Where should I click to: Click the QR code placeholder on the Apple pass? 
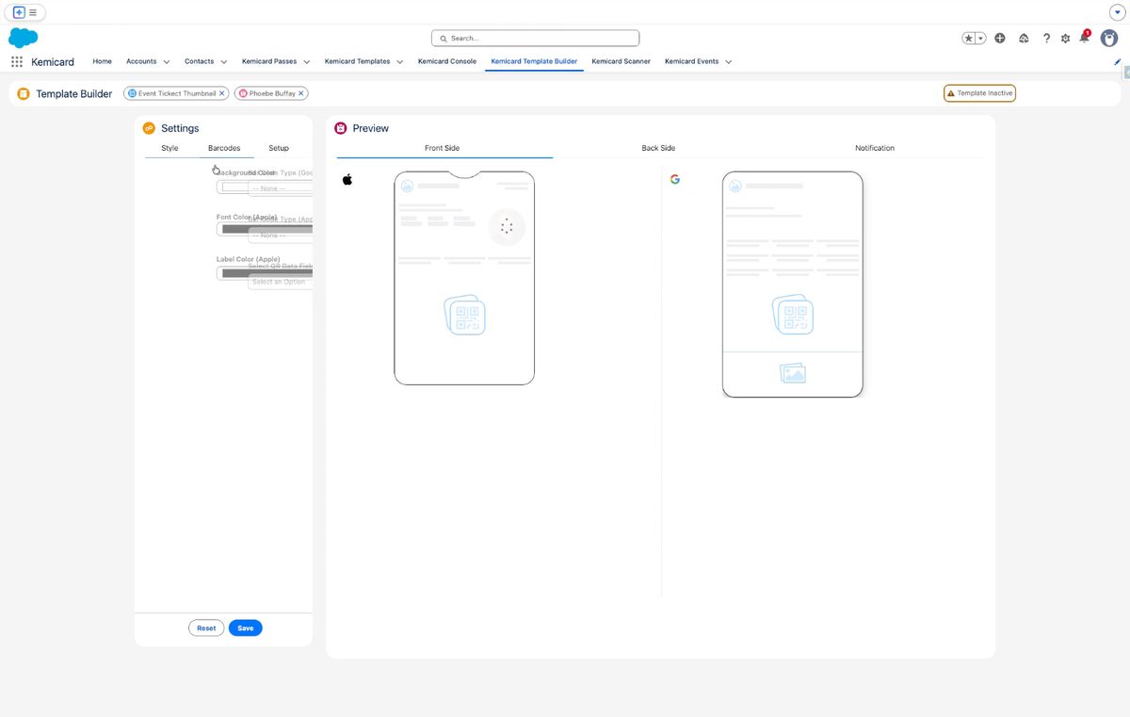[464, 315]
